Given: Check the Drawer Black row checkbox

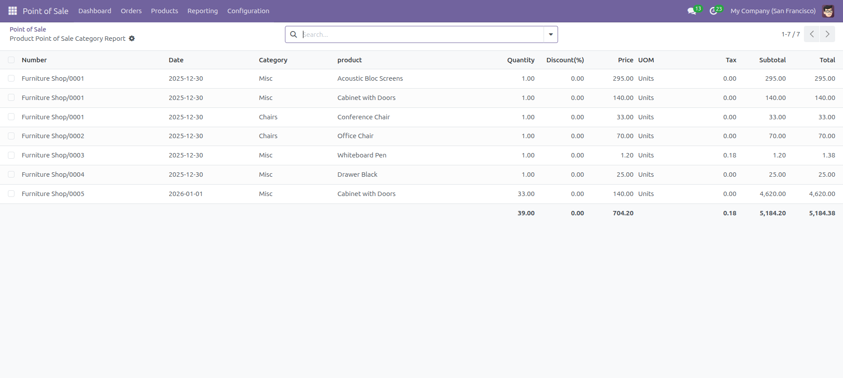Looking at the screenshot, I should point(11,175).
